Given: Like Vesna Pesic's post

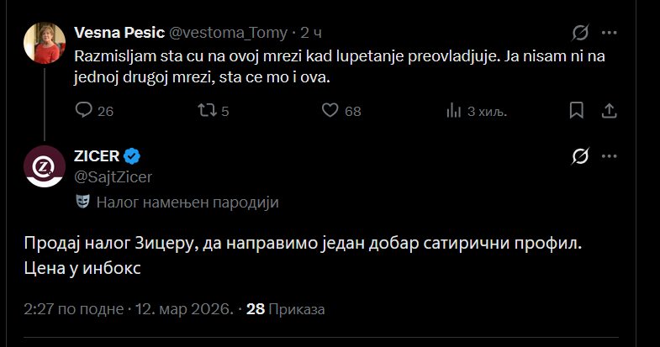Looking at the screenshot, I should pyautogui.click(x=330, y=110).
